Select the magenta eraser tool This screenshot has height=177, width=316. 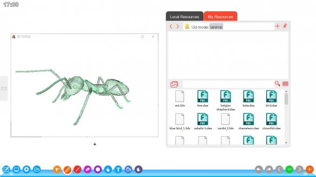pos(88,170)
